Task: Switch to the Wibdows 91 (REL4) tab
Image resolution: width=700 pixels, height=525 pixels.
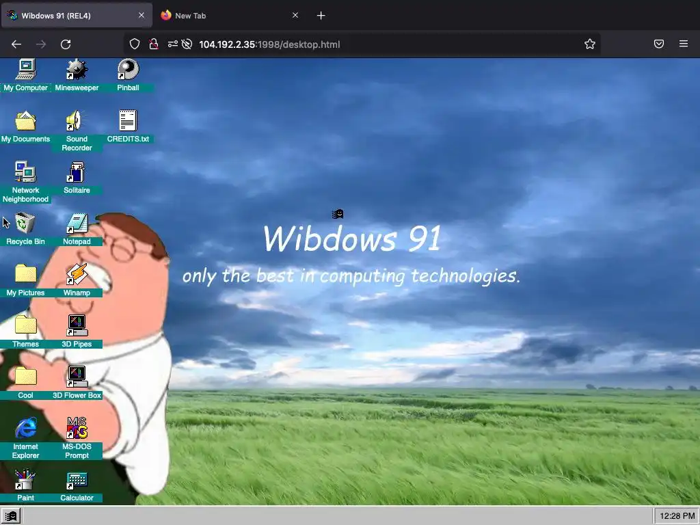Action: pos(77,16)
